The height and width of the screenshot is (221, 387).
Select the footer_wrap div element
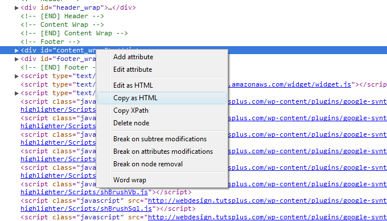click(x=58, y=59)
